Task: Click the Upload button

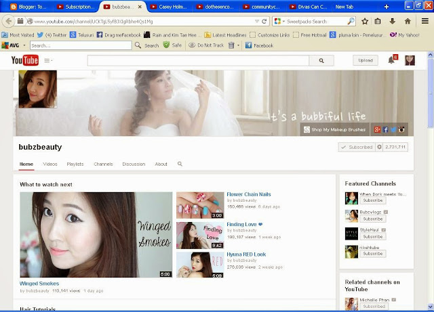Action: [366, 60]
